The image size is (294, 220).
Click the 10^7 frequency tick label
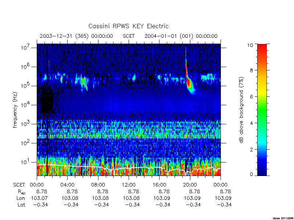coord(26,48)
